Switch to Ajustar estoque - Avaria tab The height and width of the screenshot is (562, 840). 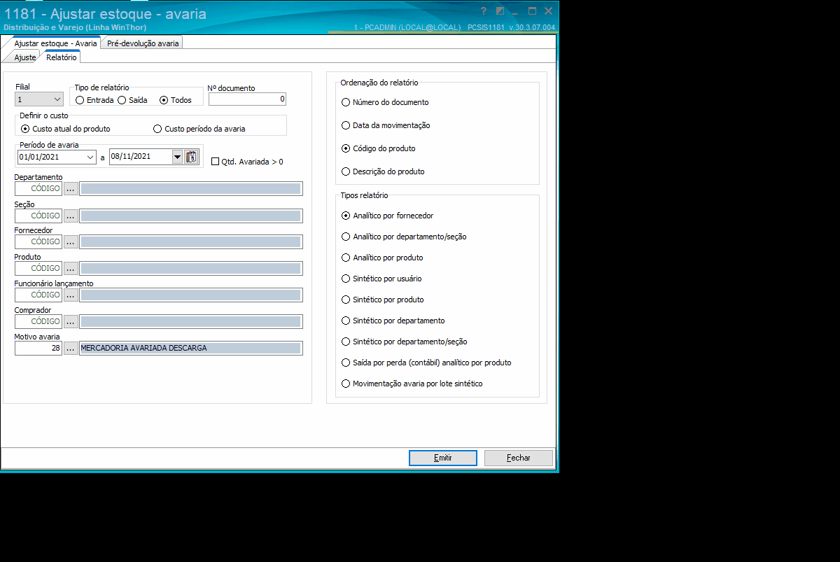tap(55, 43)
